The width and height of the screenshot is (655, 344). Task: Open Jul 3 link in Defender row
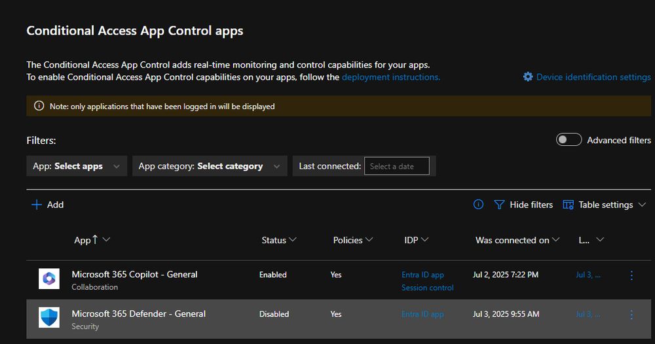tap(588, 314)
